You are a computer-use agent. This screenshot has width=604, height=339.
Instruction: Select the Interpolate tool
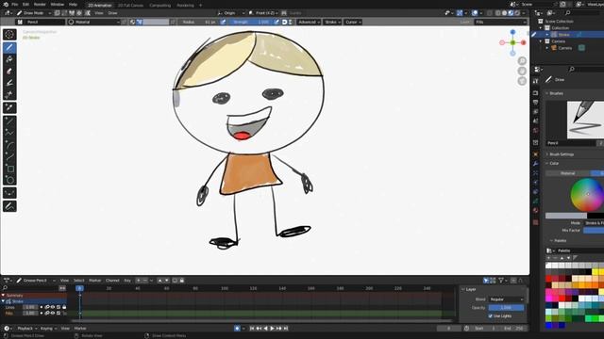(9, 193)
